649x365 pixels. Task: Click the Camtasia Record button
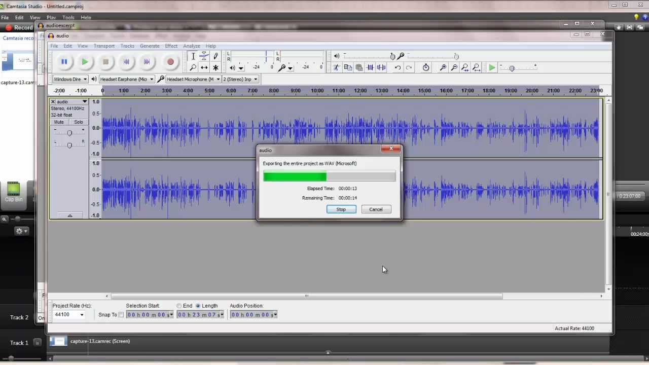[x=19, y=27]
